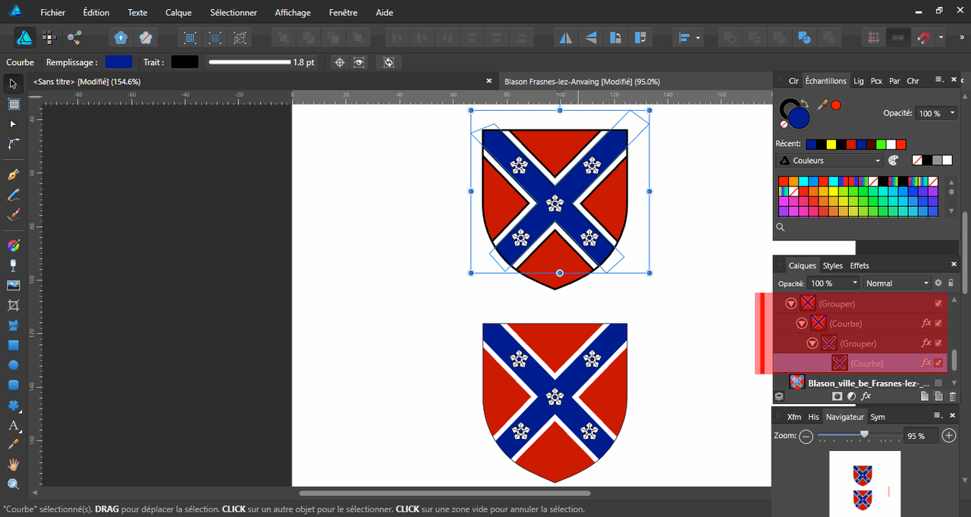
Task: Select the Zoom magnifier tool
Action: (13, 484)
